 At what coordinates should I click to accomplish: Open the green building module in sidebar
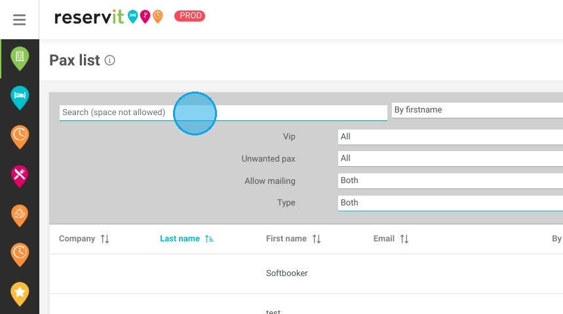click(20, 58)
